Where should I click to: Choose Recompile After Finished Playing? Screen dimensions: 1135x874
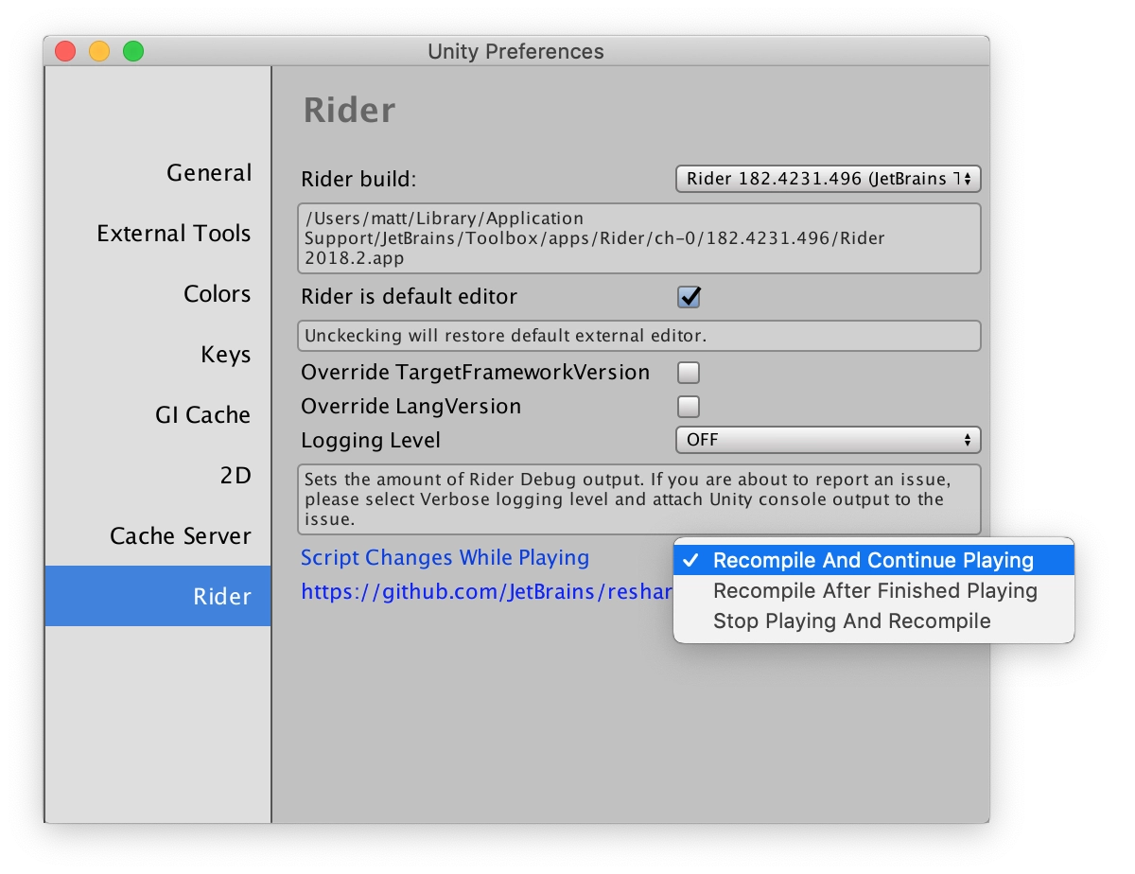click(x=874, y=590)
